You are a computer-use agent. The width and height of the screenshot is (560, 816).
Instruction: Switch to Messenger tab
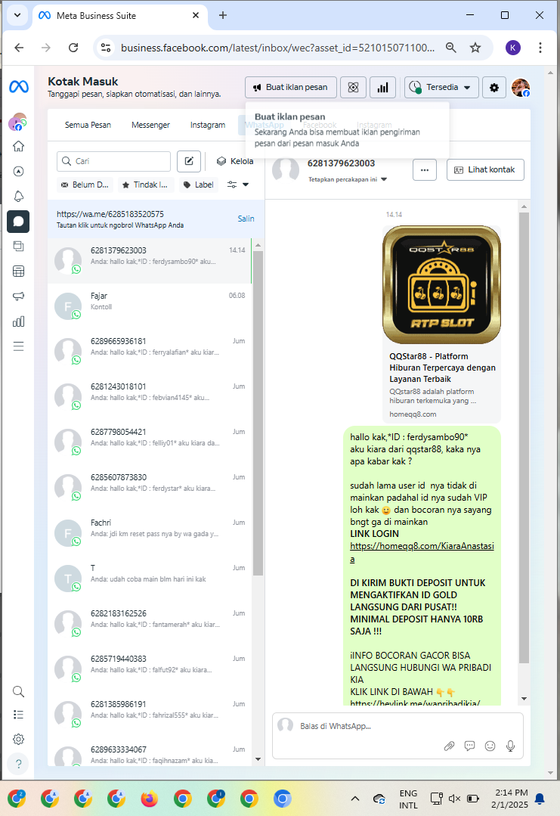click(151, 125)
